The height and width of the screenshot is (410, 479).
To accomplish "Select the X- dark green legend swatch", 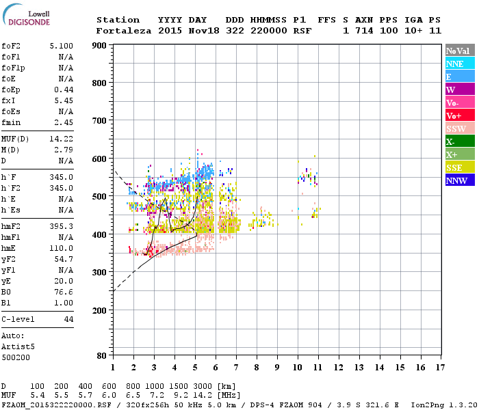I will tap(460, 141).
